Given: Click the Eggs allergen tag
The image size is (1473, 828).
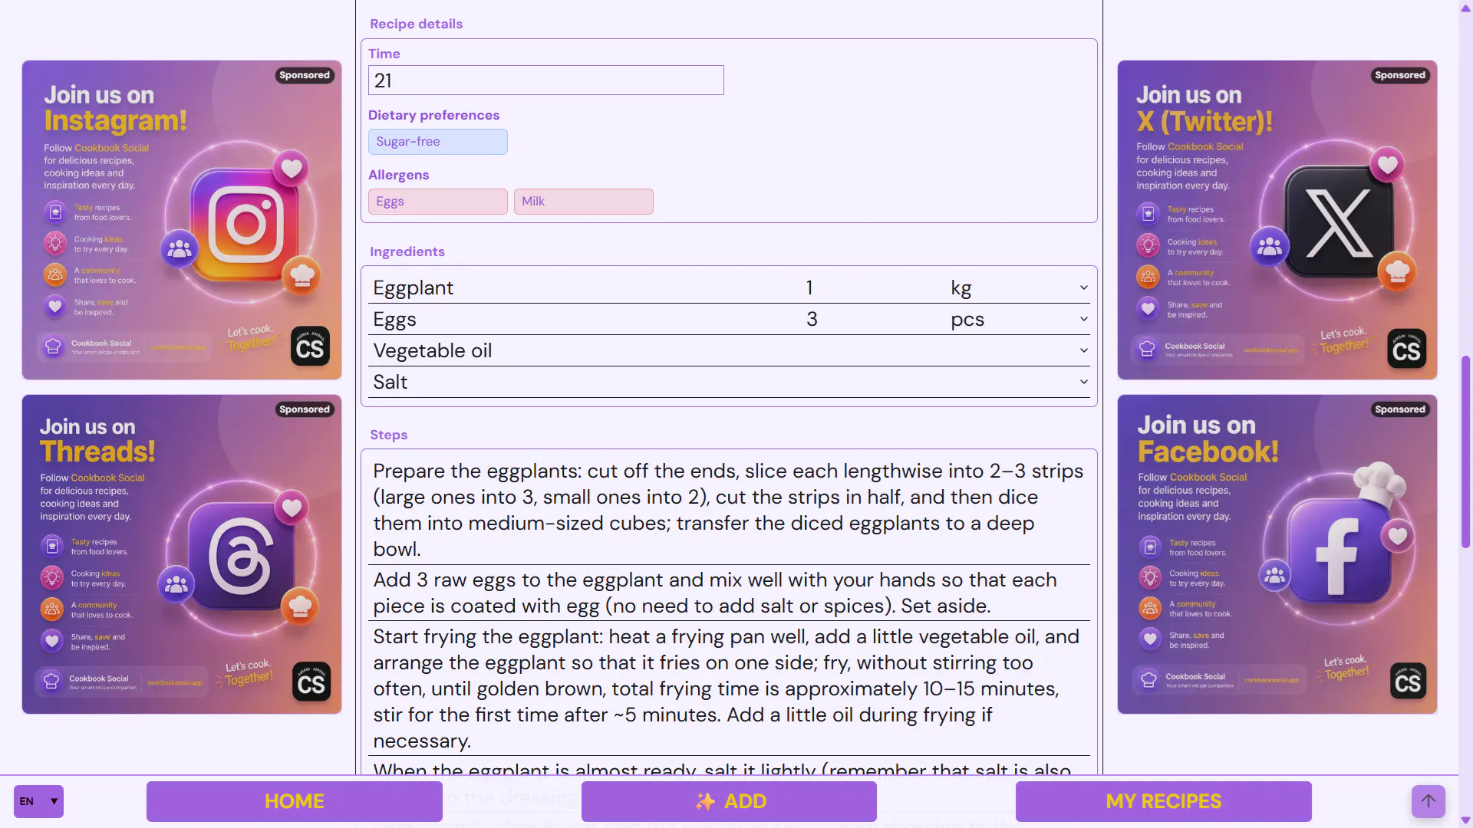Looking at the screenshot, I should [437, 202].
